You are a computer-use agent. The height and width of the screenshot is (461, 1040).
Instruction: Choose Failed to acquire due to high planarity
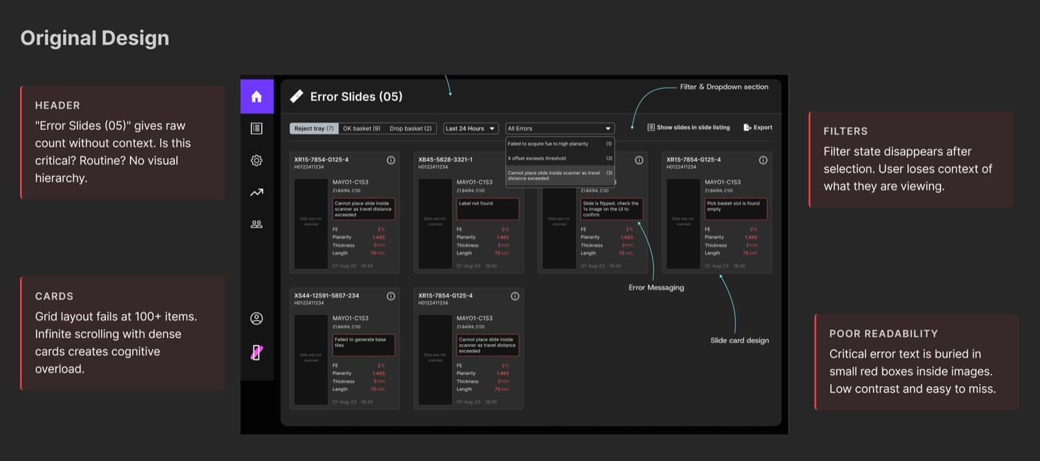tap(560, 144)
